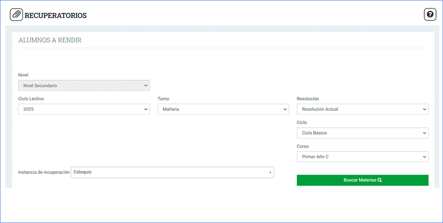This screenshot has width=443, height=223.
Task: Expand the Ciclo Lectivo 2025 dropdown
Action: 84,109
